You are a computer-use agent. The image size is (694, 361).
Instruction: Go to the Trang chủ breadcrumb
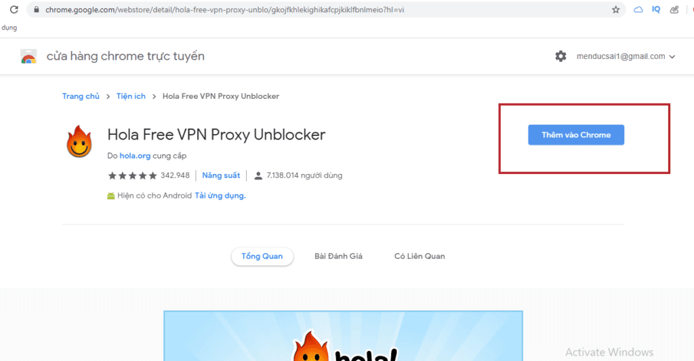pyautogui.click(x=81, y=96)
